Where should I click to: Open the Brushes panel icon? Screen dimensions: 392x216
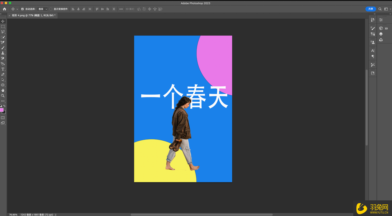tap(373, 28)
